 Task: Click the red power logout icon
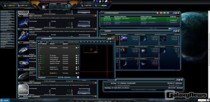pos(111,1)
